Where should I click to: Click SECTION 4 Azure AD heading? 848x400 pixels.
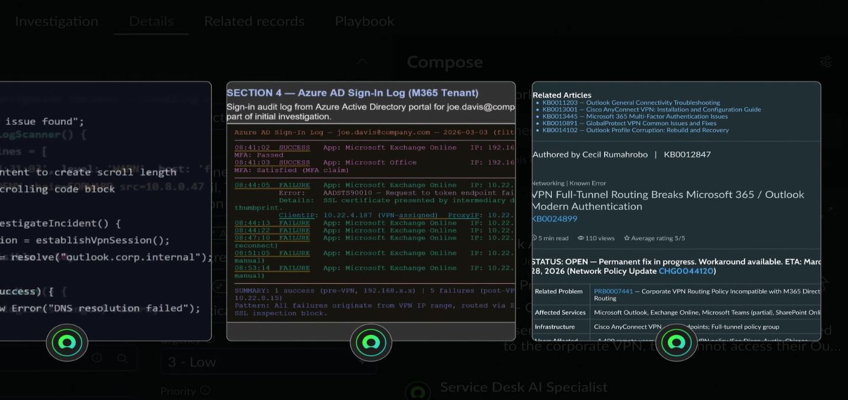coord(352,93)
